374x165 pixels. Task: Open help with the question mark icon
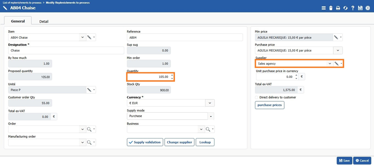click(x=353, y=8)
